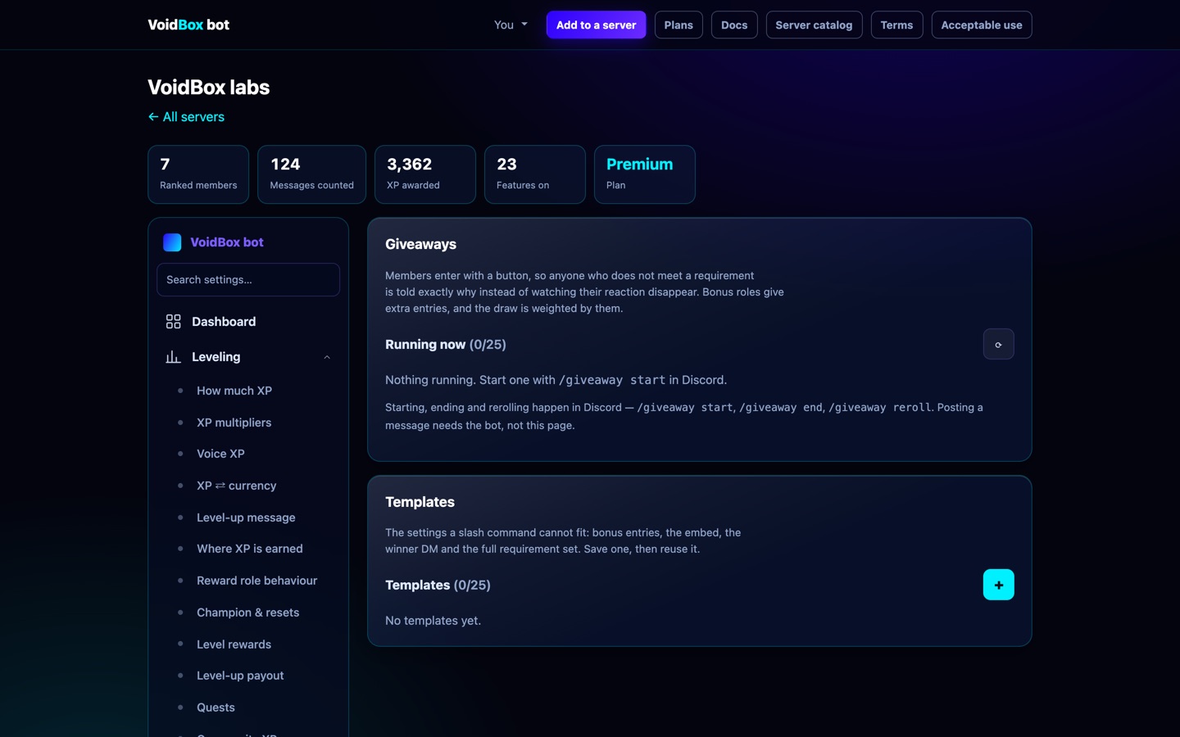The height and width of the screenshot is (737, 1180).
Task: Click the Features on stat card
Action: point(534,174)
